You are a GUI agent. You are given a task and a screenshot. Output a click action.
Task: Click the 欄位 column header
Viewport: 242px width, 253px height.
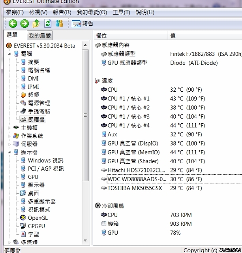click(131, 36)
